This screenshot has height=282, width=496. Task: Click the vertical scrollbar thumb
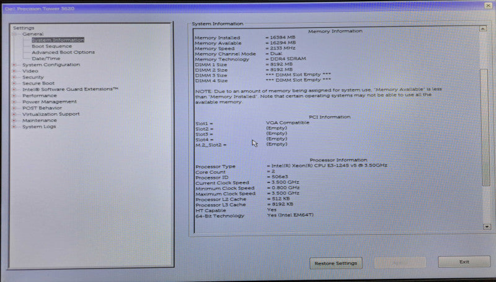coord(485,127)
